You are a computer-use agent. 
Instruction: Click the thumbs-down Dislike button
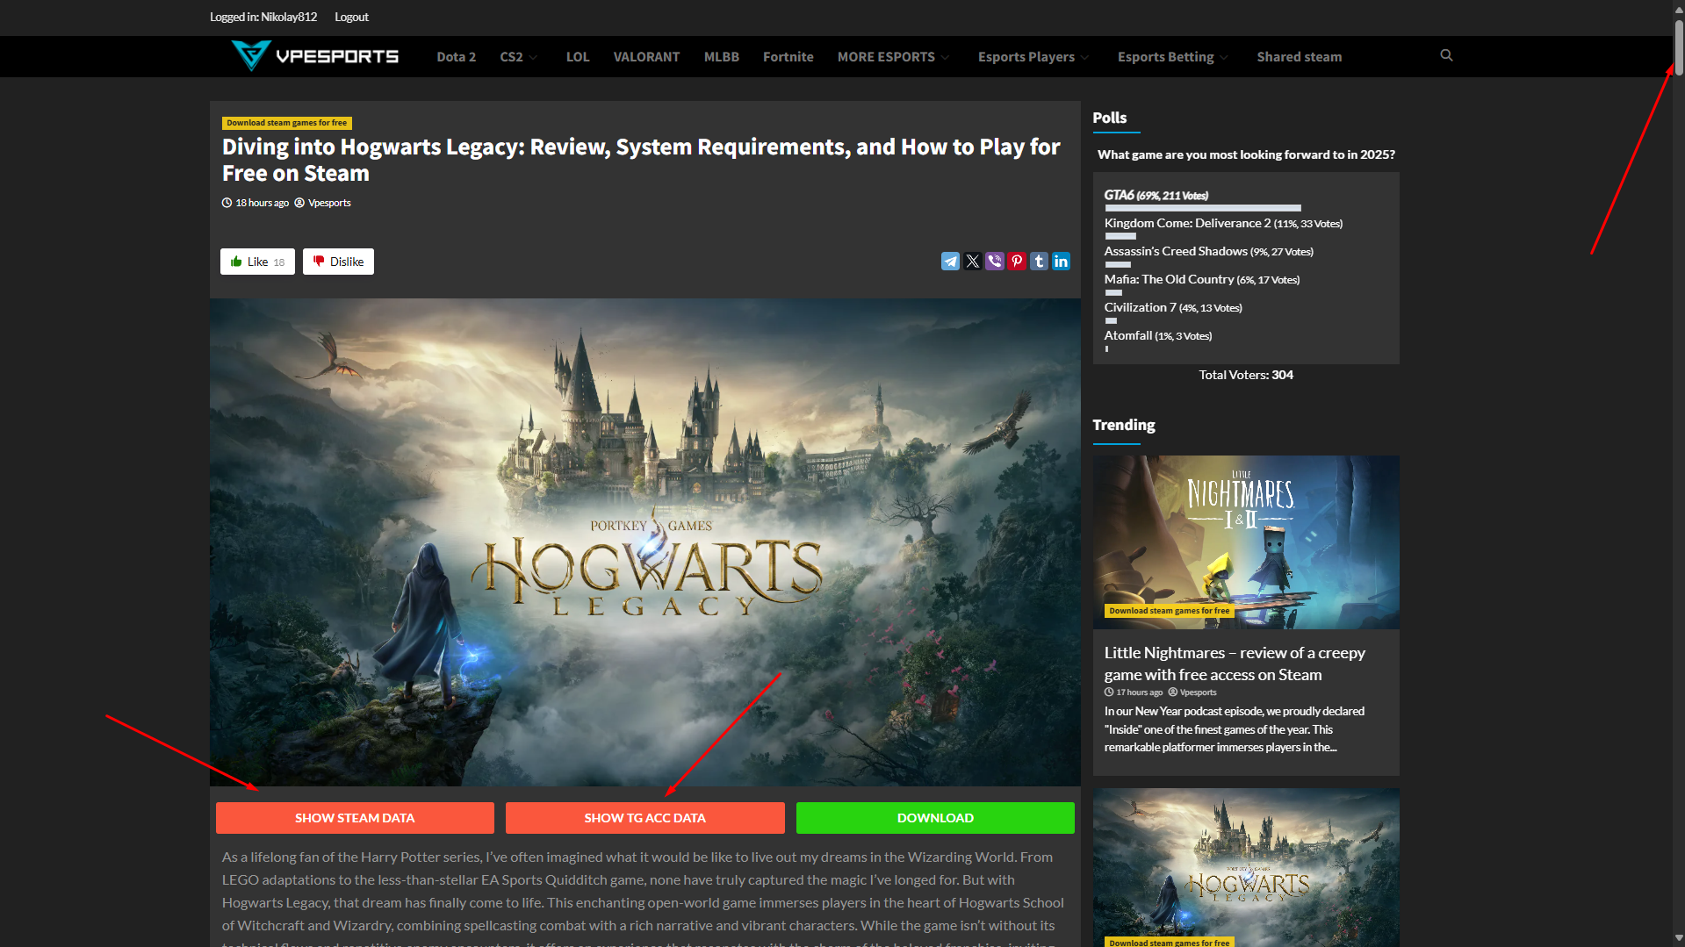[338, 262]
